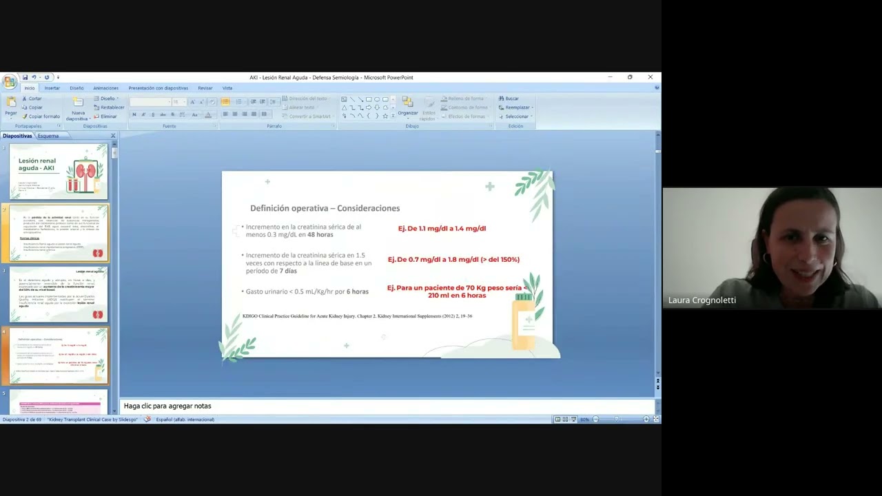
Task: Open Organizar arrange tool
Action: [x=407, y=107]
